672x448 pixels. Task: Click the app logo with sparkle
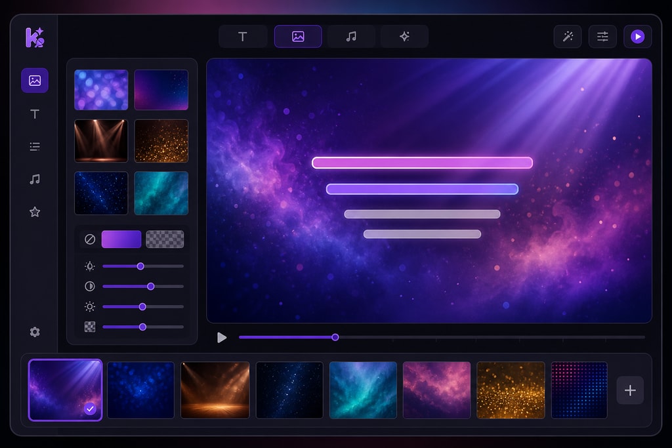35,37
